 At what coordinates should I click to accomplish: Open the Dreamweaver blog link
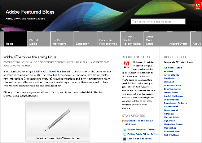pyautogui.click(x=171, y=100)
